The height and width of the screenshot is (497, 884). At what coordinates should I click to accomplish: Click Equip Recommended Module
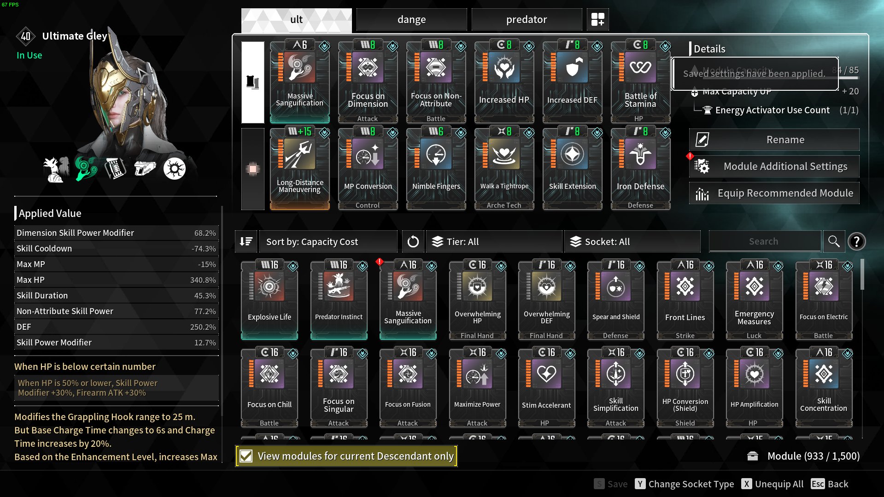(774, 193)
